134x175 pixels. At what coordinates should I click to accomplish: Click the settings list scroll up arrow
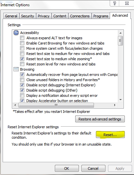[121, 33]
